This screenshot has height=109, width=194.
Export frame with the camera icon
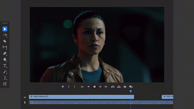point(125,87)
